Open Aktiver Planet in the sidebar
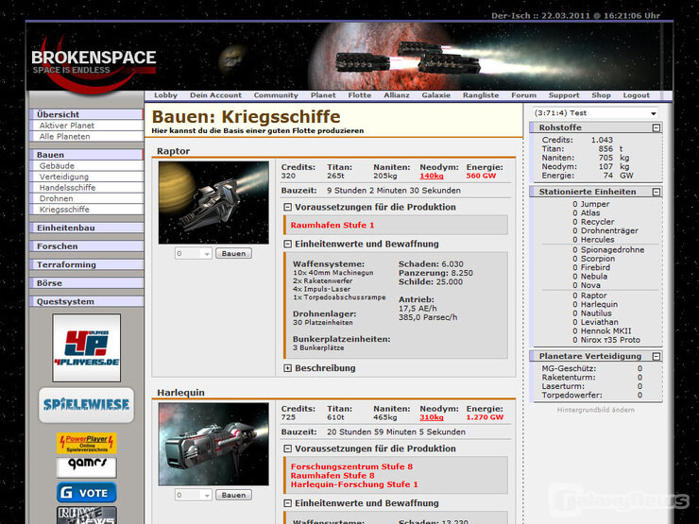 tap(87, 126)
